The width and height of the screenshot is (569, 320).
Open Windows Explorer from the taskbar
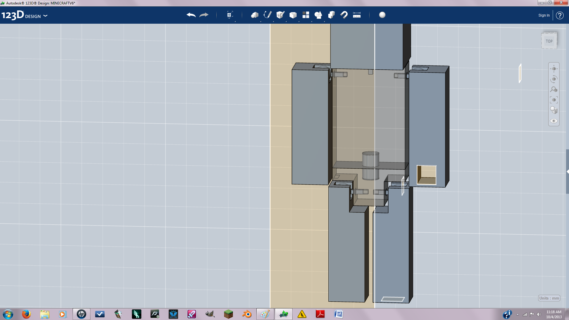pos(45,314)
